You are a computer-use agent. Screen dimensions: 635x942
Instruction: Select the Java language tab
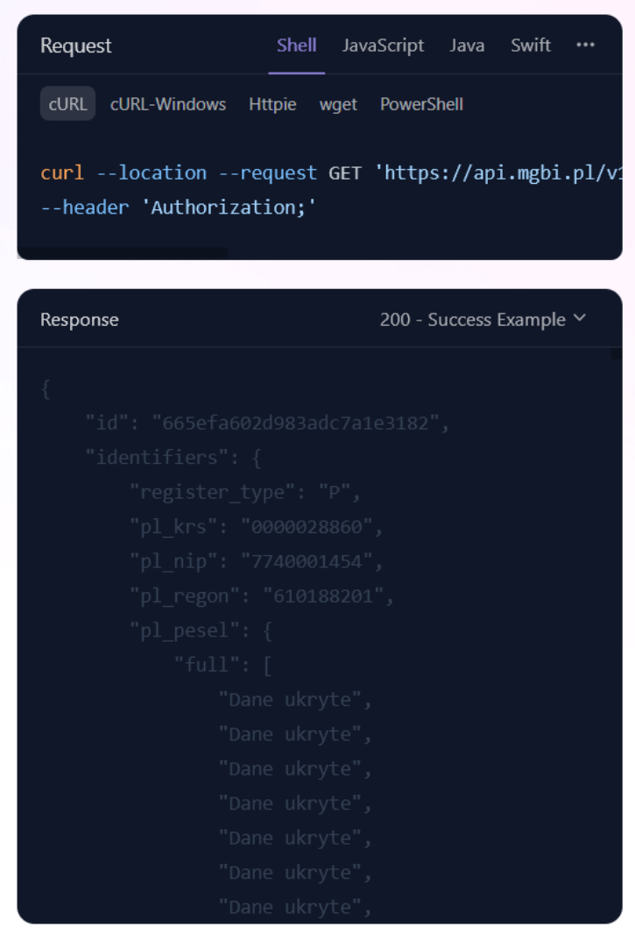click(467, 46)
